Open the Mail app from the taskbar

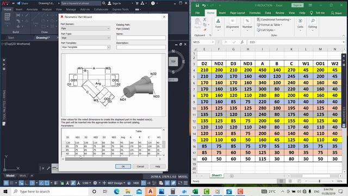click(x=139, y=191)
